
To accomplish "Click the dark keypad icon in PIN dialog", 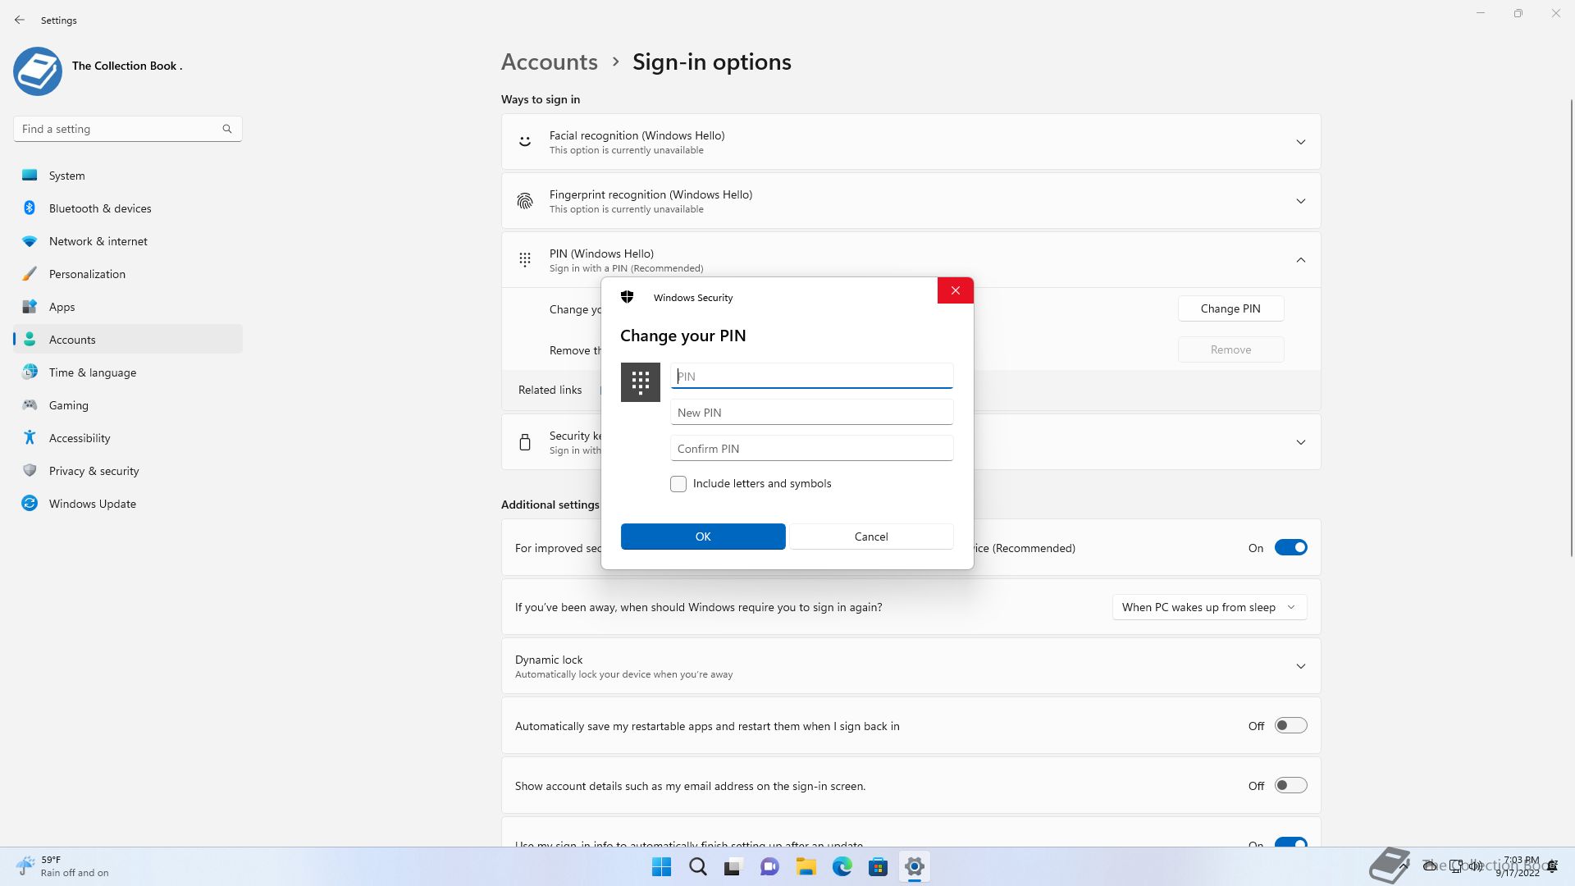I will [x=641, y=382].
